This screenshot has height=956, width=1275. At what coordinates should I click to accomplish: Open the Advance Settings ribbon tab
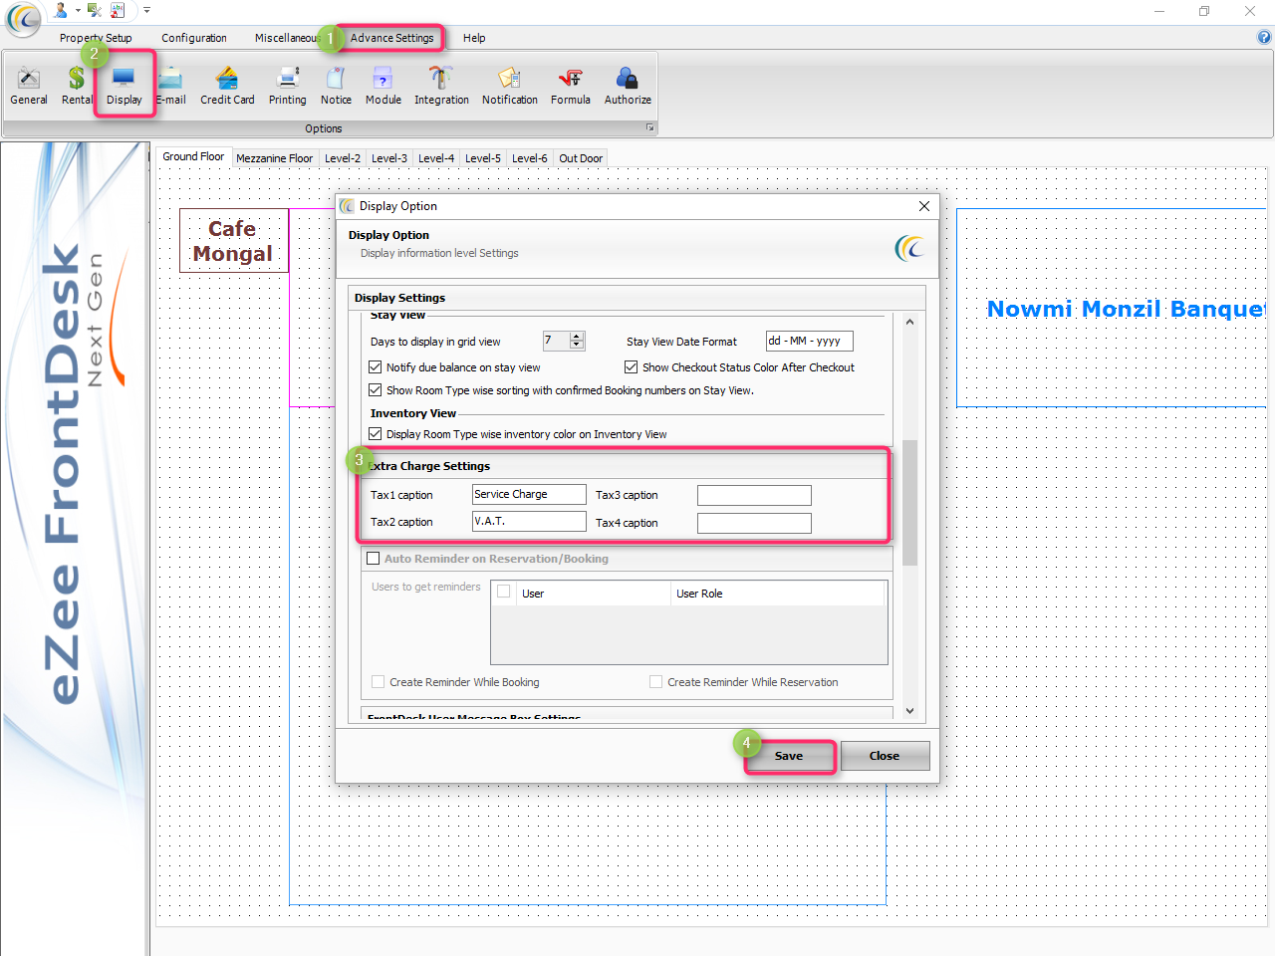pyautogui.click(x=391, y=38)
